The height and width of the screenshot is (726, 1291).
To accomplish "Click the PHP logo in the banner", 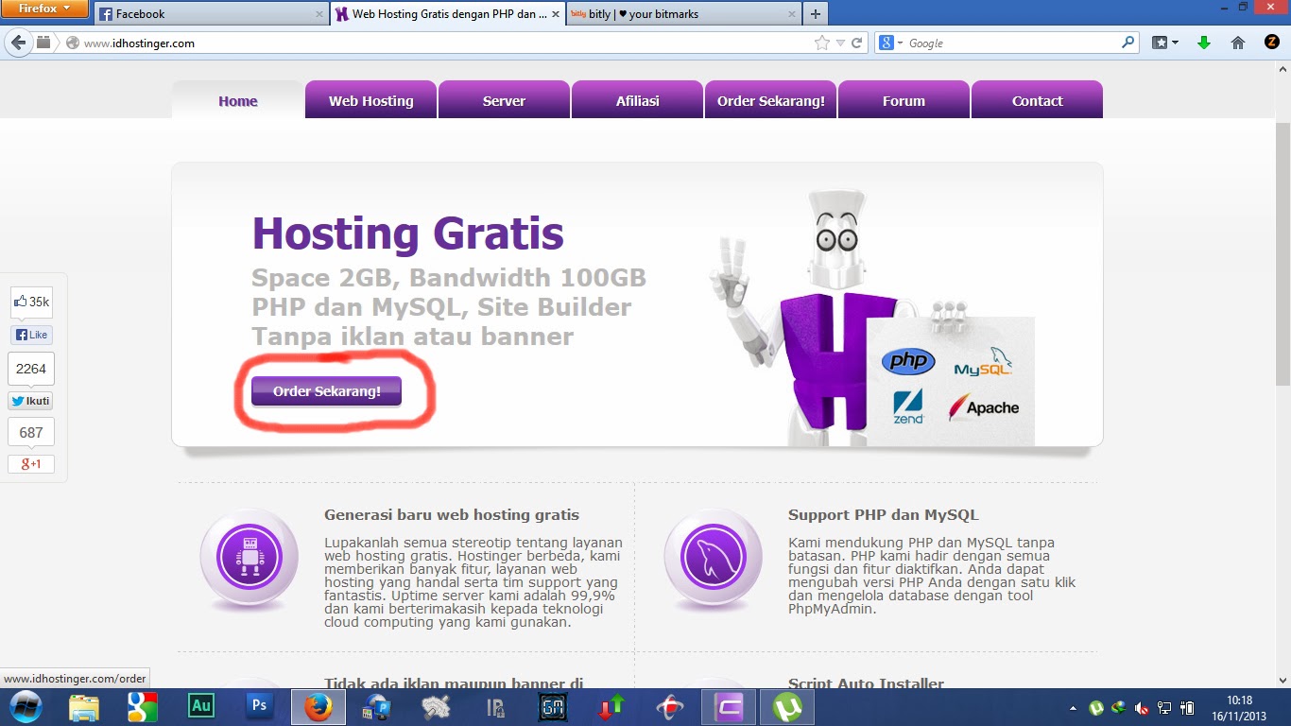I will coord(908,361).
